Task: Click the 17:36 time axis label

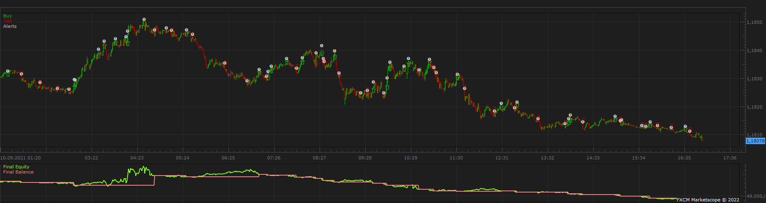Action: pyautogui.click(x=730, y=158)
